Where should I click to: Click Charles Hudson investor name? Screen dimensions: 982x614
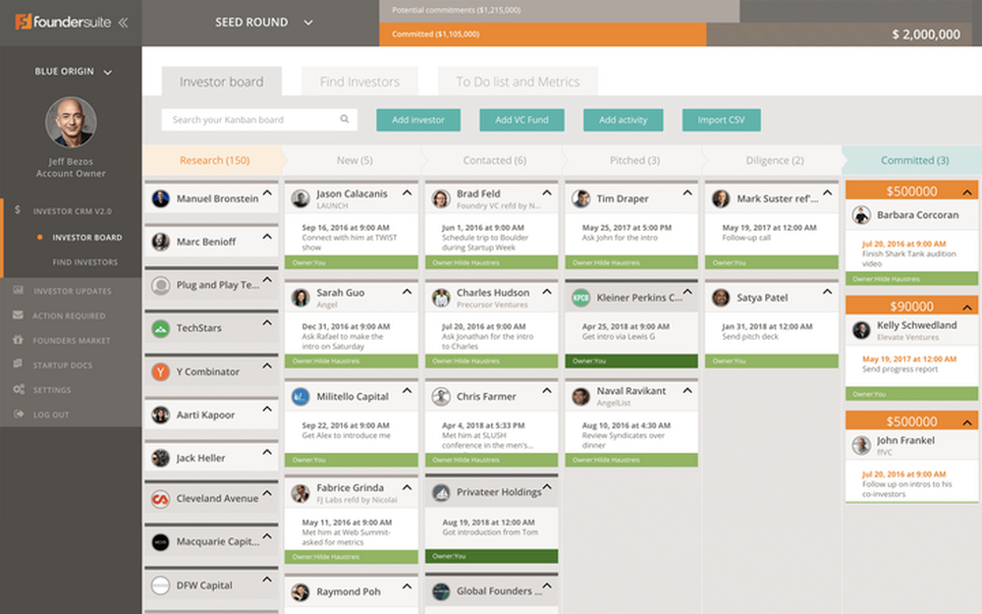tap(493, 293)
